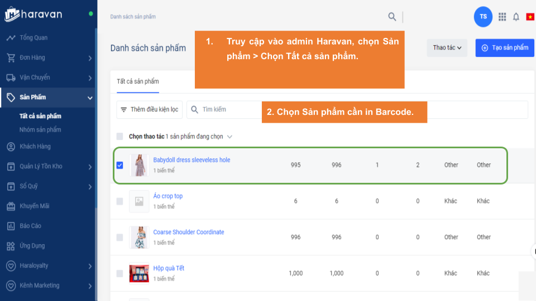Screen dimensions: 536x301
Task: Click the TS user avatar
Action: point(483,17)
